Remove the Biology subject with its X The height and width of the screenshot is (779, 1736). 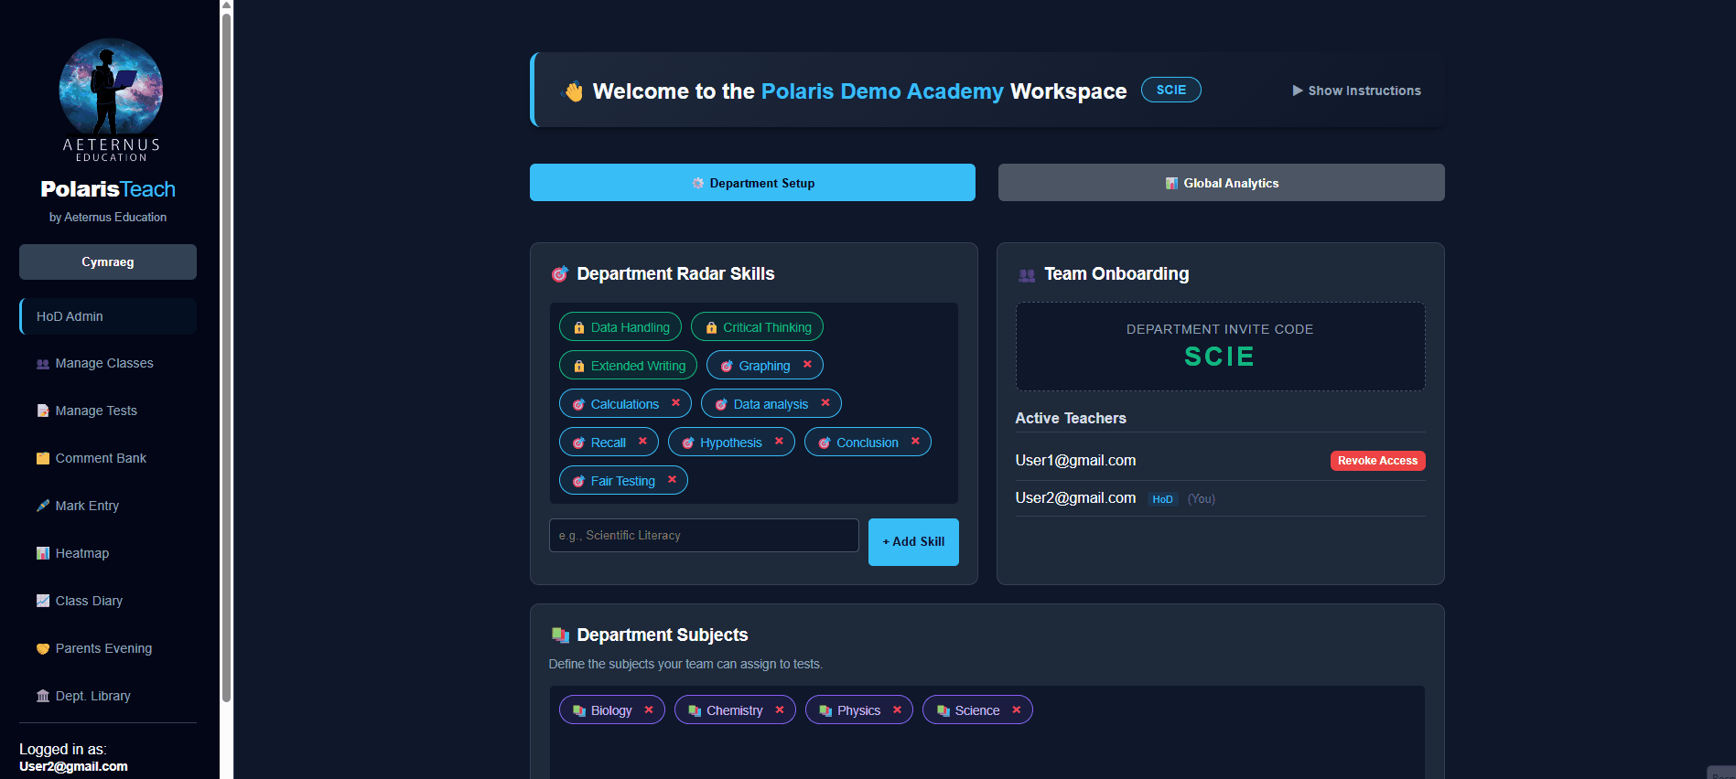pos(649,710)
